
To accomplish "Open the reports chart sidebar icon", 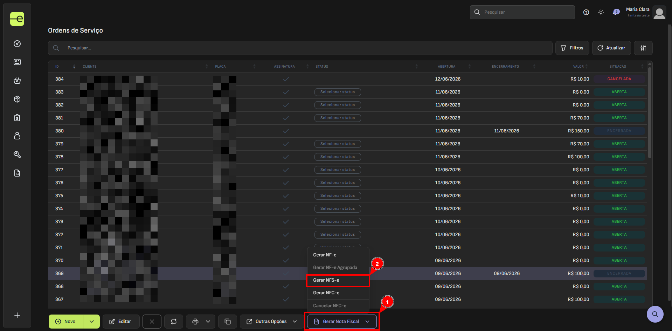I will 17,173.
